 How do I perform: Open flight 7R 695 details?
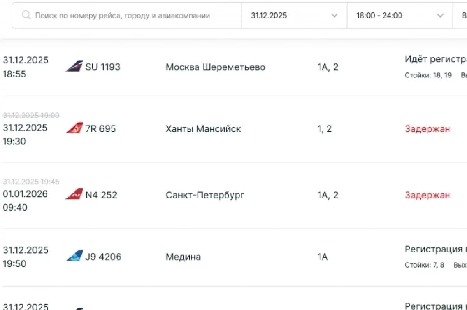pyautogui.click(x=100, y=129)
